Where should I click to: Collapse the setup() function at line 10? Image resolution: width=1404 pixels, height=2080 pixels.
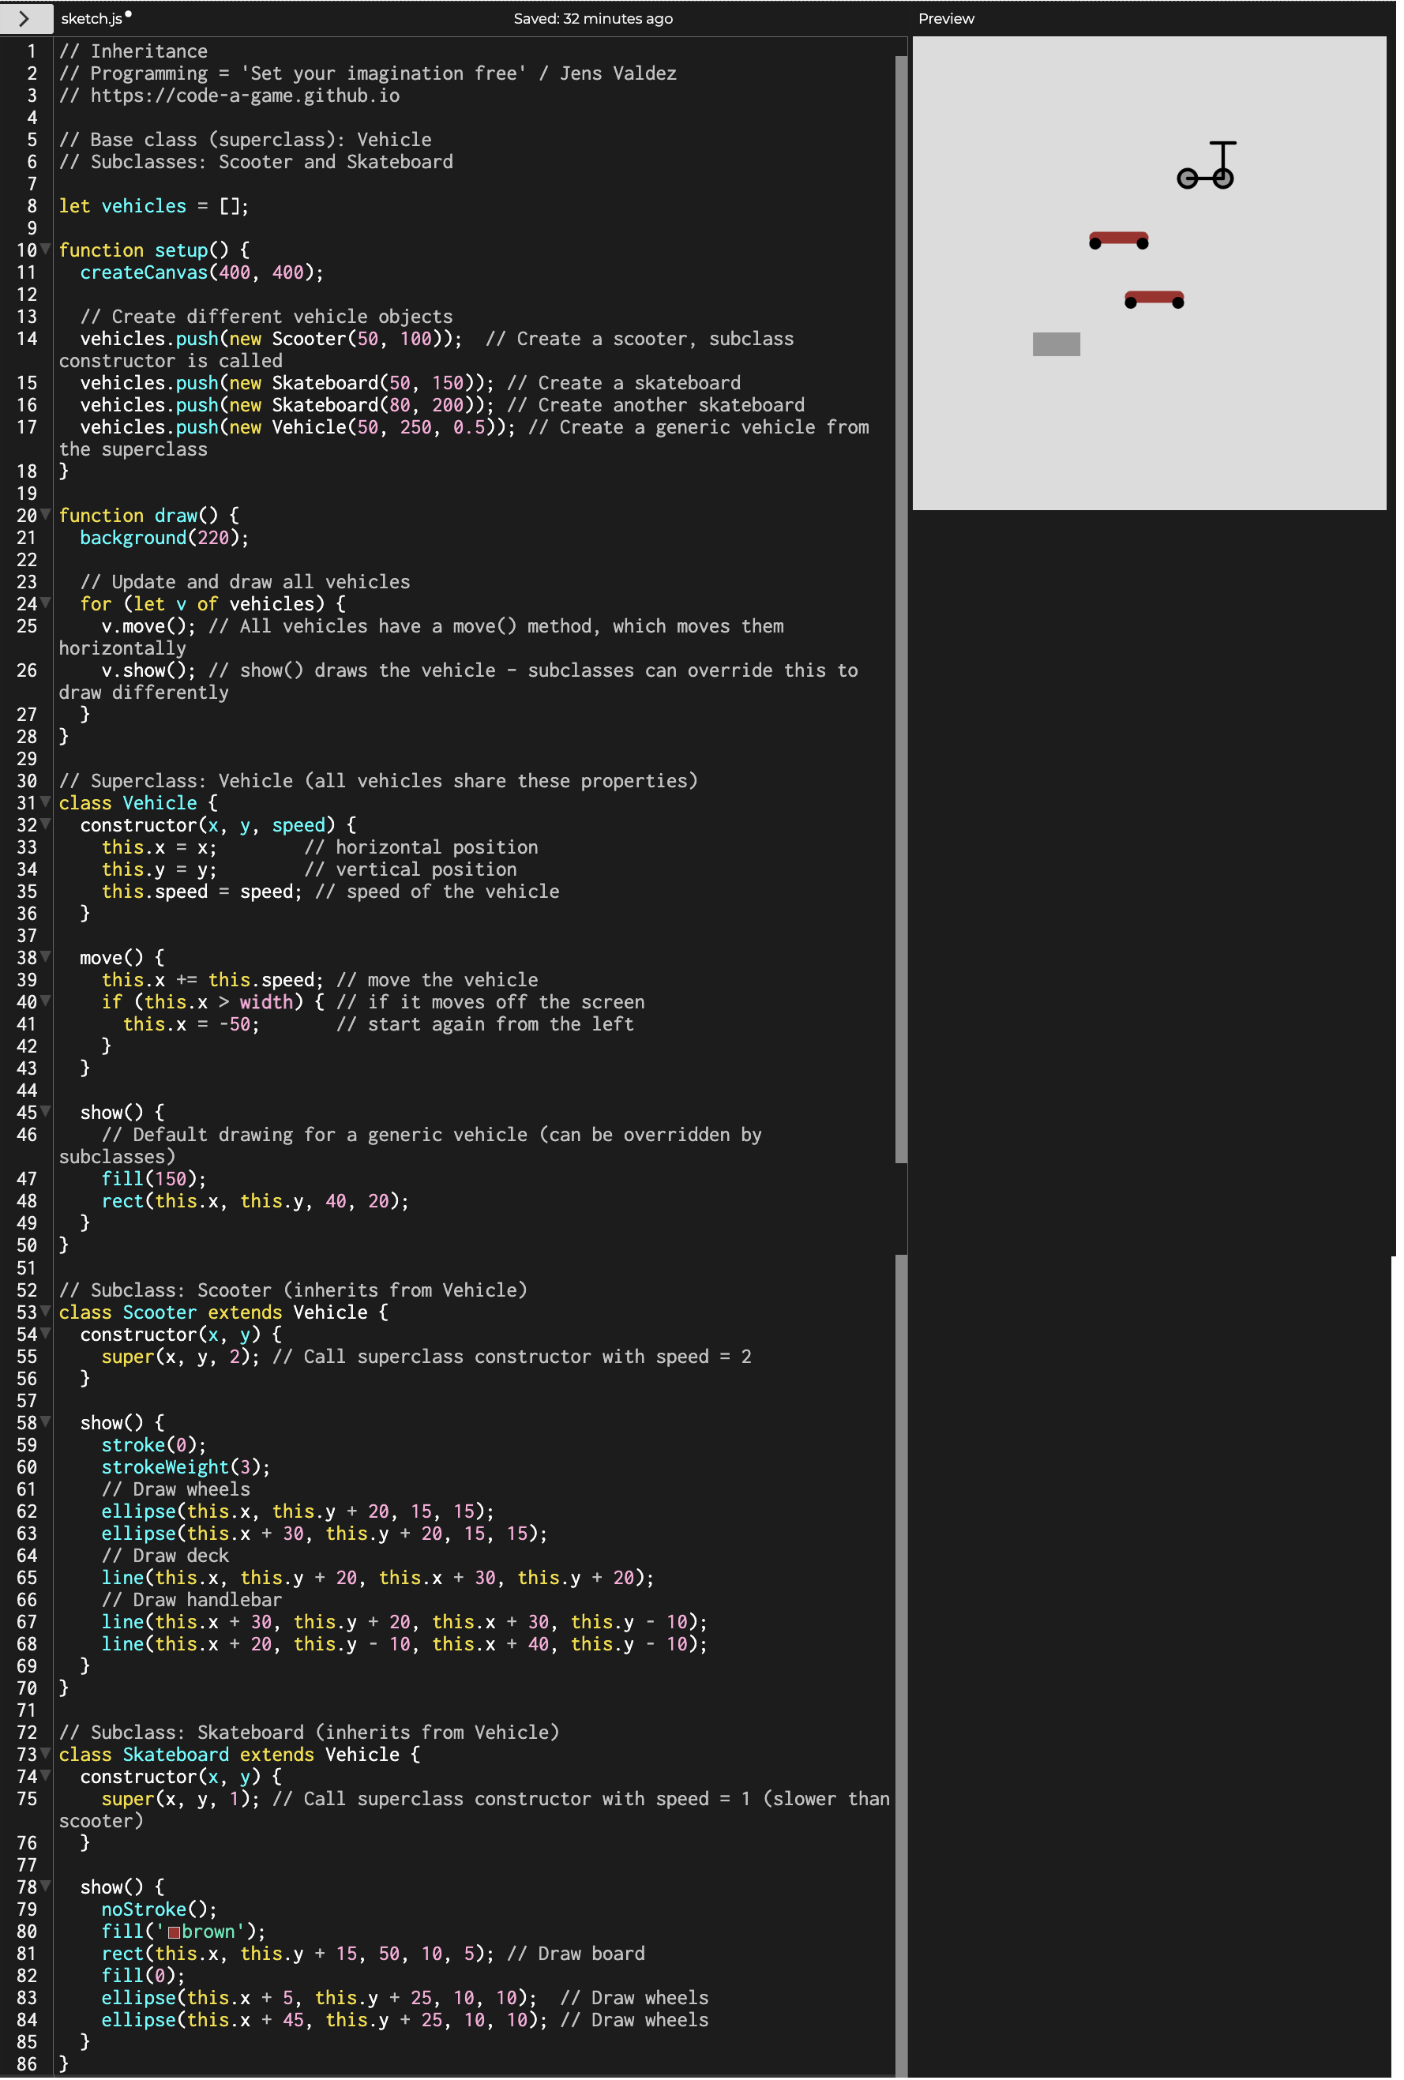pos(46,250)
